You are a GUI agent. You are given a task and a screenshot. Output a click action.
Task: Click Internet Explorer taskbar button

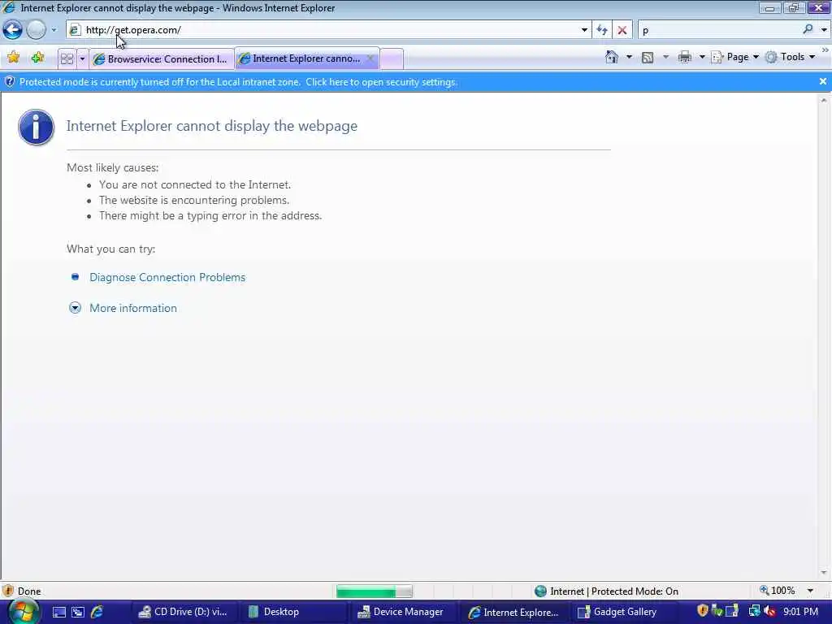pyautogui.click(x=513, y=612)
